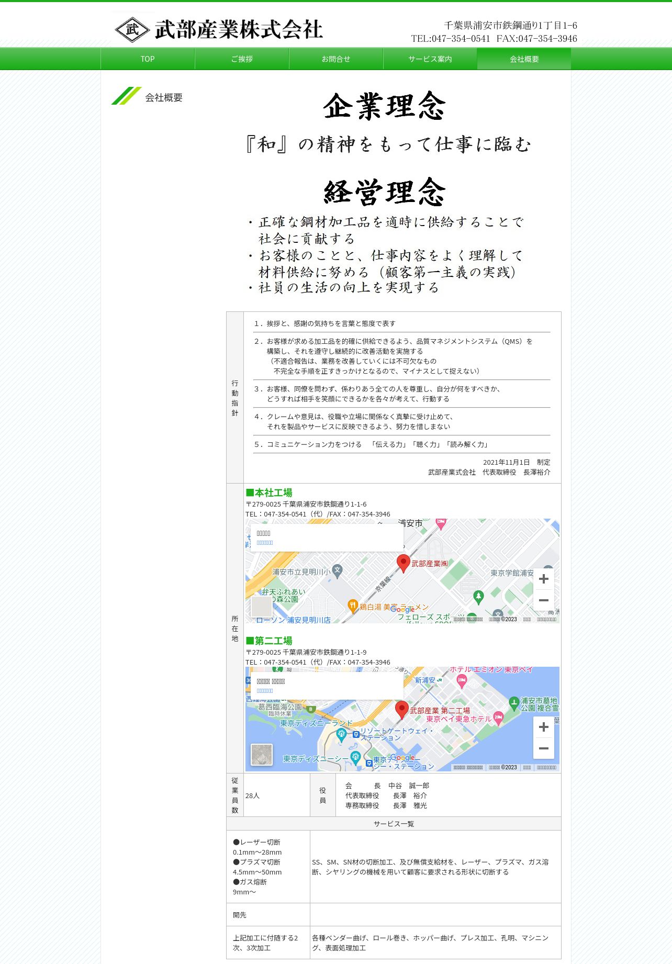672x964 pixels.
Task: Click the 東京ディズニーシー attraction marker
Action: pos(355,758)
